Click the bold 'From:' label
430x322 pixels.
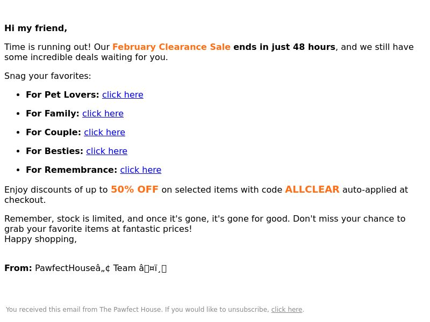coord(18,268)
